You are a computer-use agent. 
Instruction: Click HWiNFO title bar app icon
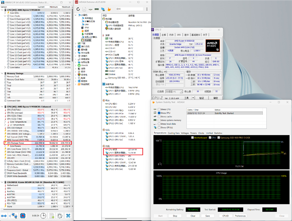pos(3,3)
